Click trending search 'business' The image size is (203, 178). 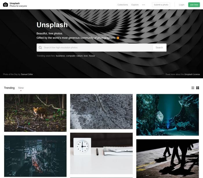pyautogui.click(x=60, y=56)
